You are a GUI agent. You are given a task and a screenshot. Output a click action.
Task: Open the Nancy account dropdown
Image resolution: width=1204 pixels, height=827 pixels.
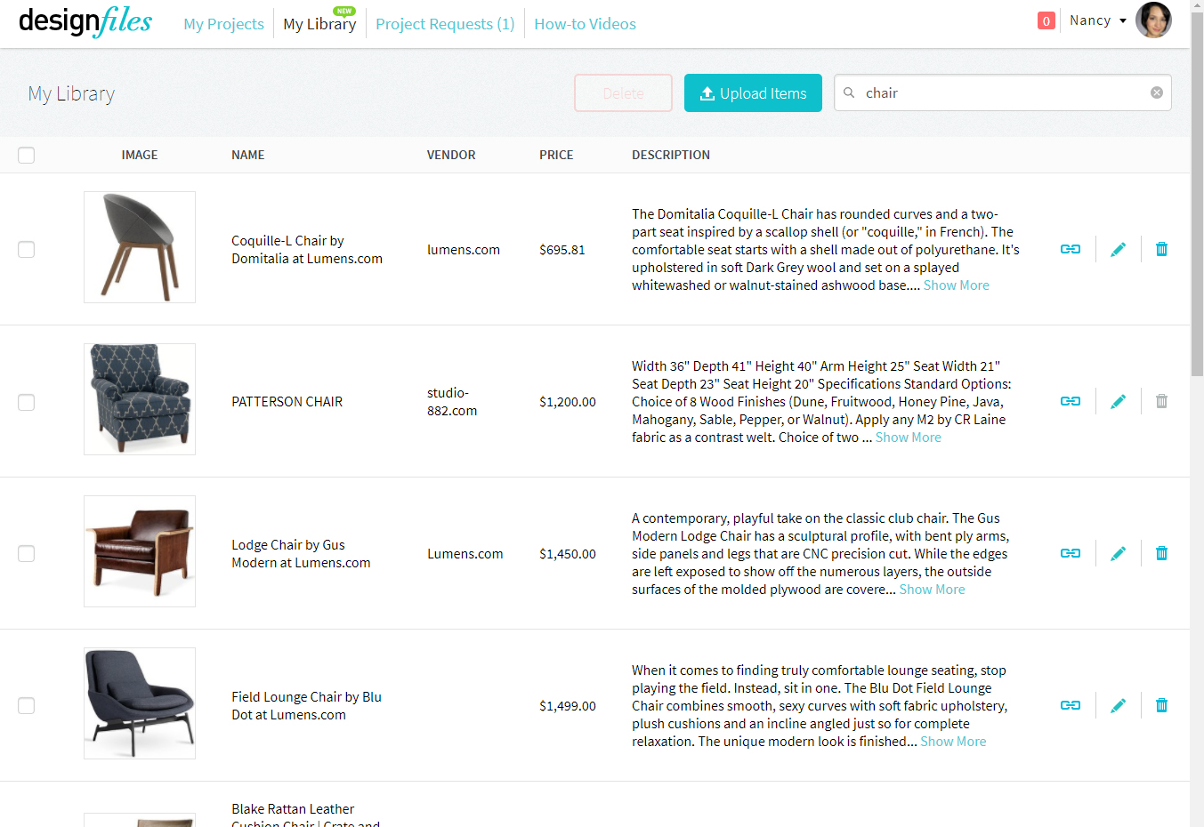click(x=1097, y=20)
